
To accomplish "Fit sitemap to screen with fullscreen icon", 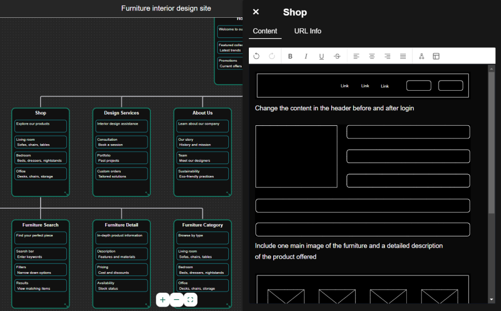I will coord(190,299).
